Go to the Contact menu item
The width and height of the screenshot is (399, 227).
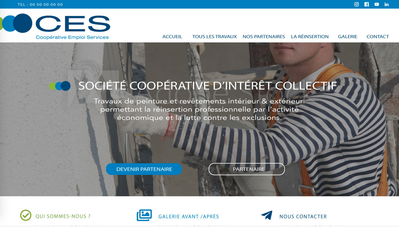pos(378,37)
